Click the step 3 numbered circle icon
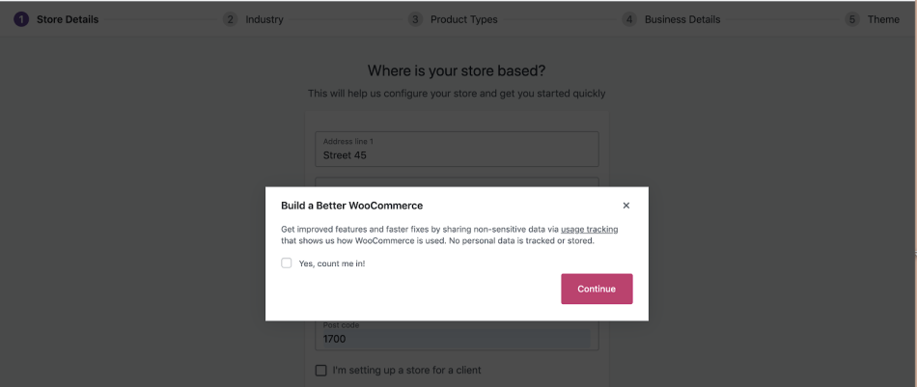 click(415, 19)
